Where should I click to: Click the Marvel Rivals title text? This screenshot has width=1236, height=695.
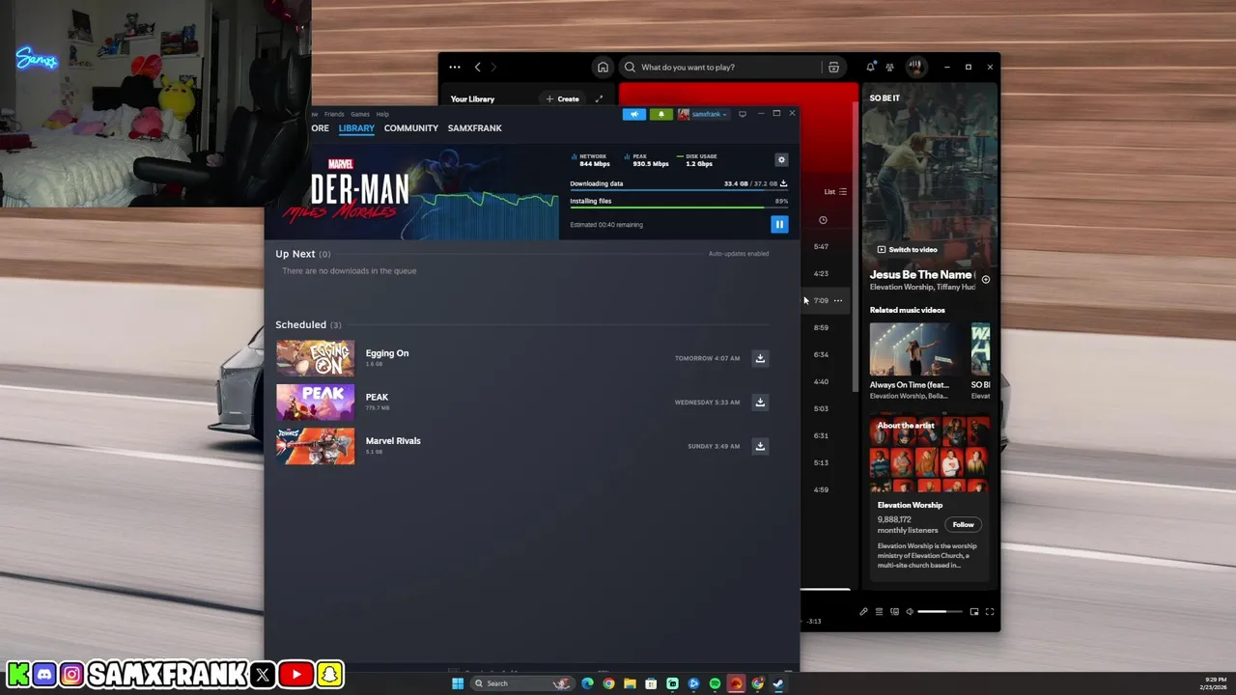click(393, 441)
